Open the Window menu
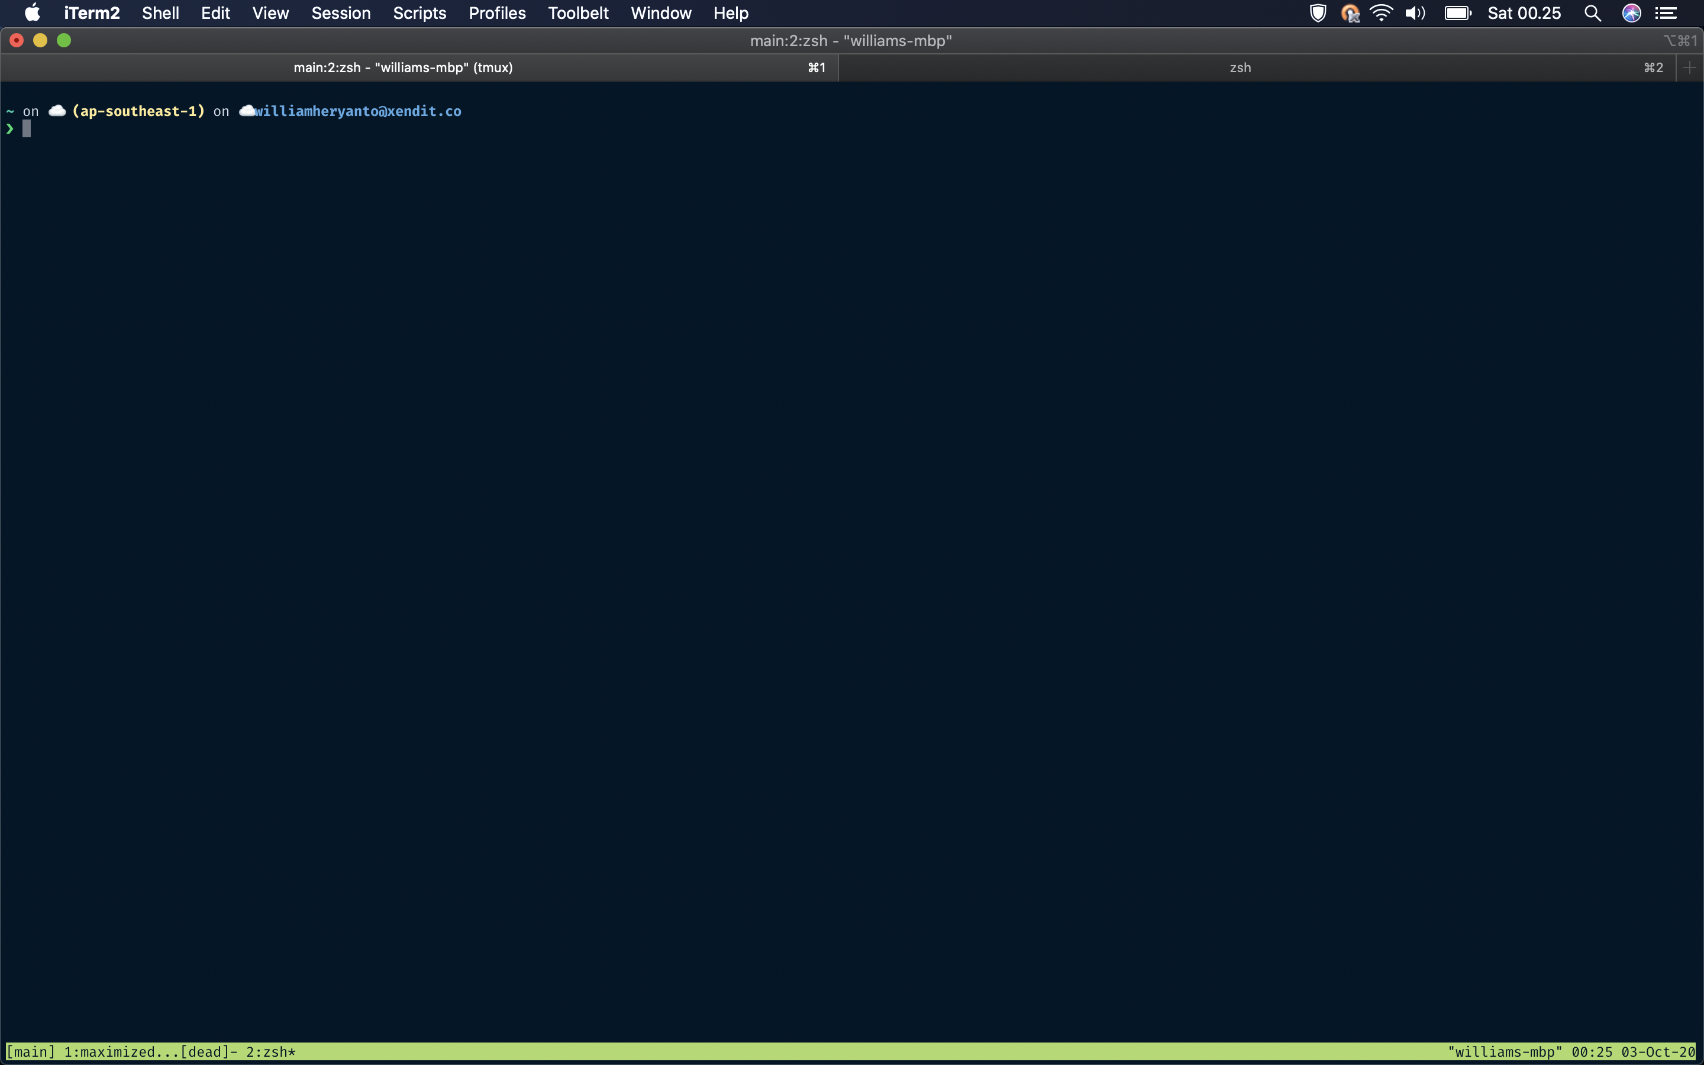This screenshot has width=1704, height=1065. pos(661,12)
